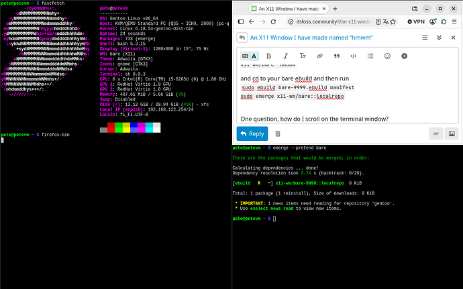Click the red swatch in the fastfetch palette
The height and width of the screenshot is (289, 463).
(111, 127)
